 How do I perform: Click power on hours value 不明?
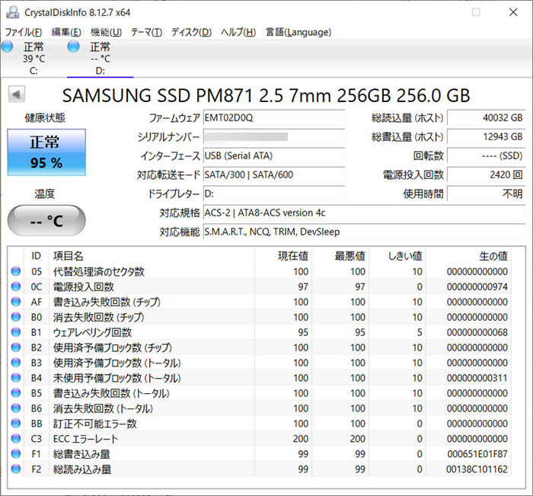coord(486,194)
